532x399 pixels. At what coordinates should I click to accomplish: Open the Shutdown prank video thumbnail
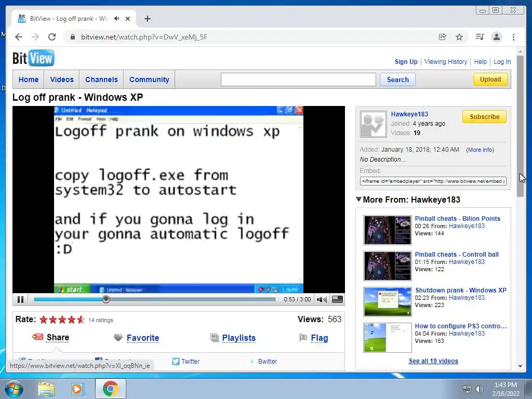coord(388,302)
